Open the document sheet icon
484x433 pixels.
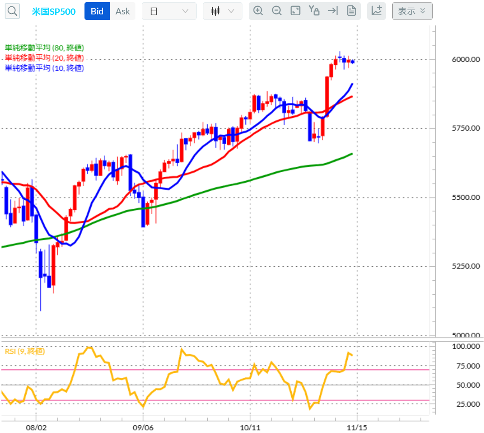[351, 11]
